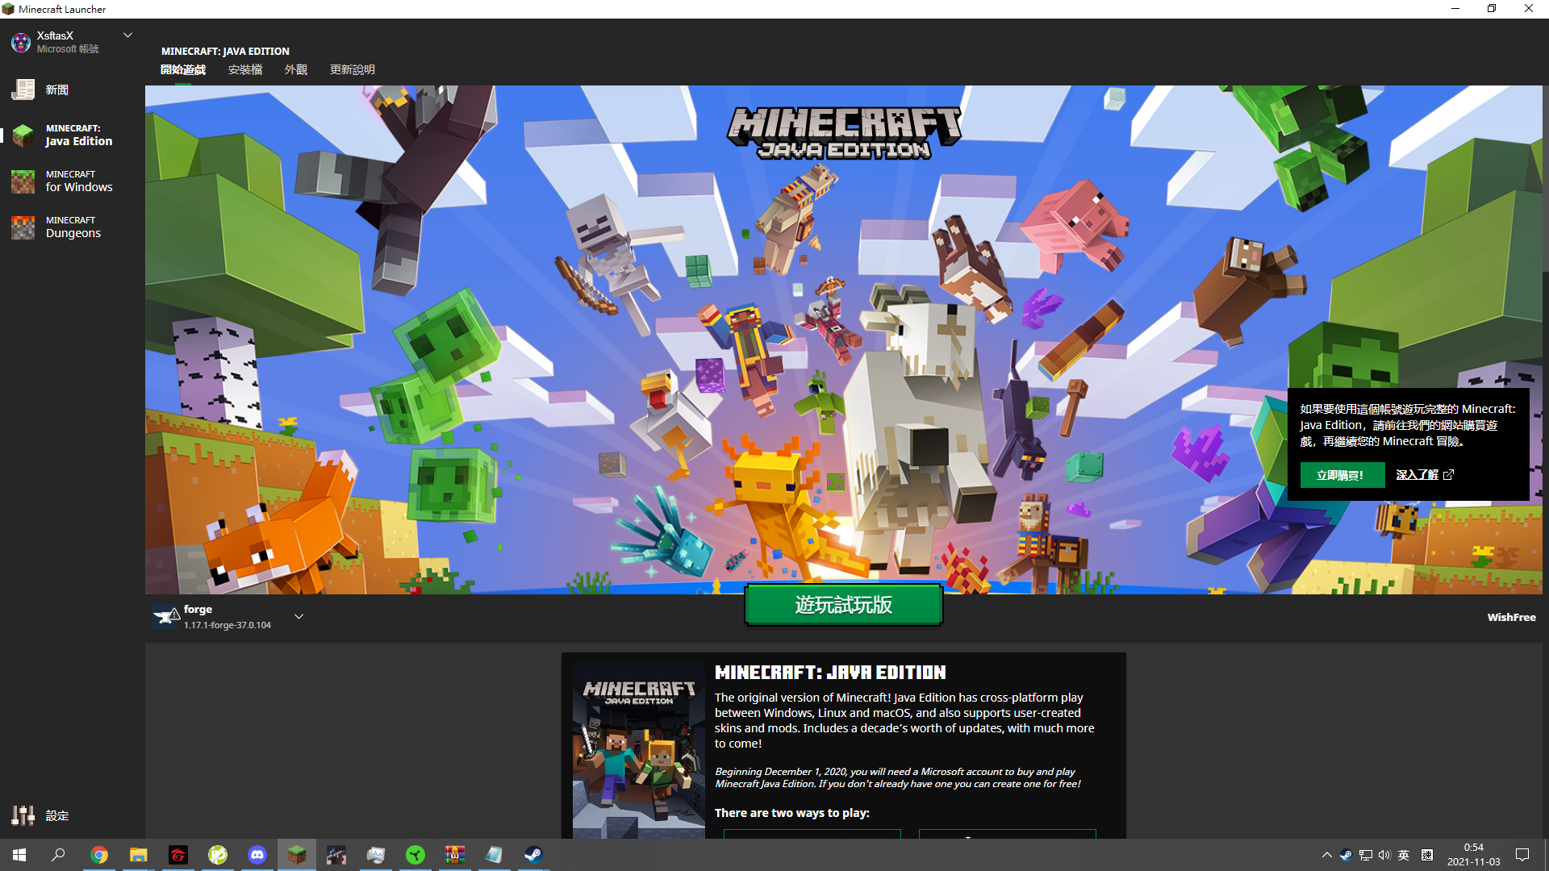Open Steam from the taskbar
This screenshot has width=1549, height=871.
point(533,855)
